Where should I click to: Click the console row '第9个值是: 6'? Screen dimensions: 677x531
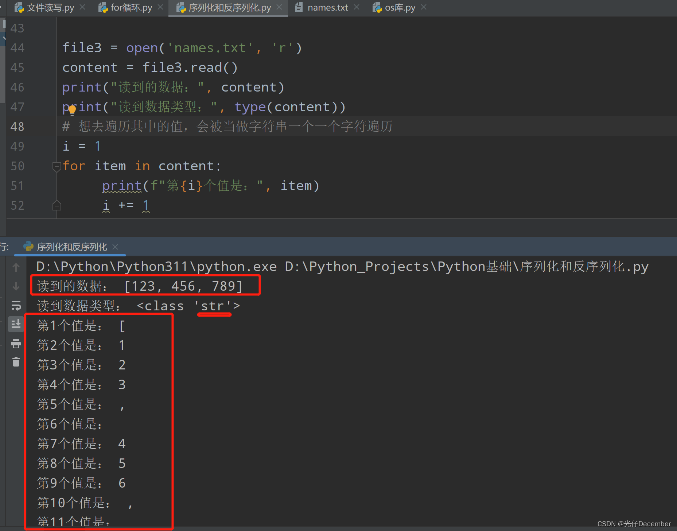81,483
